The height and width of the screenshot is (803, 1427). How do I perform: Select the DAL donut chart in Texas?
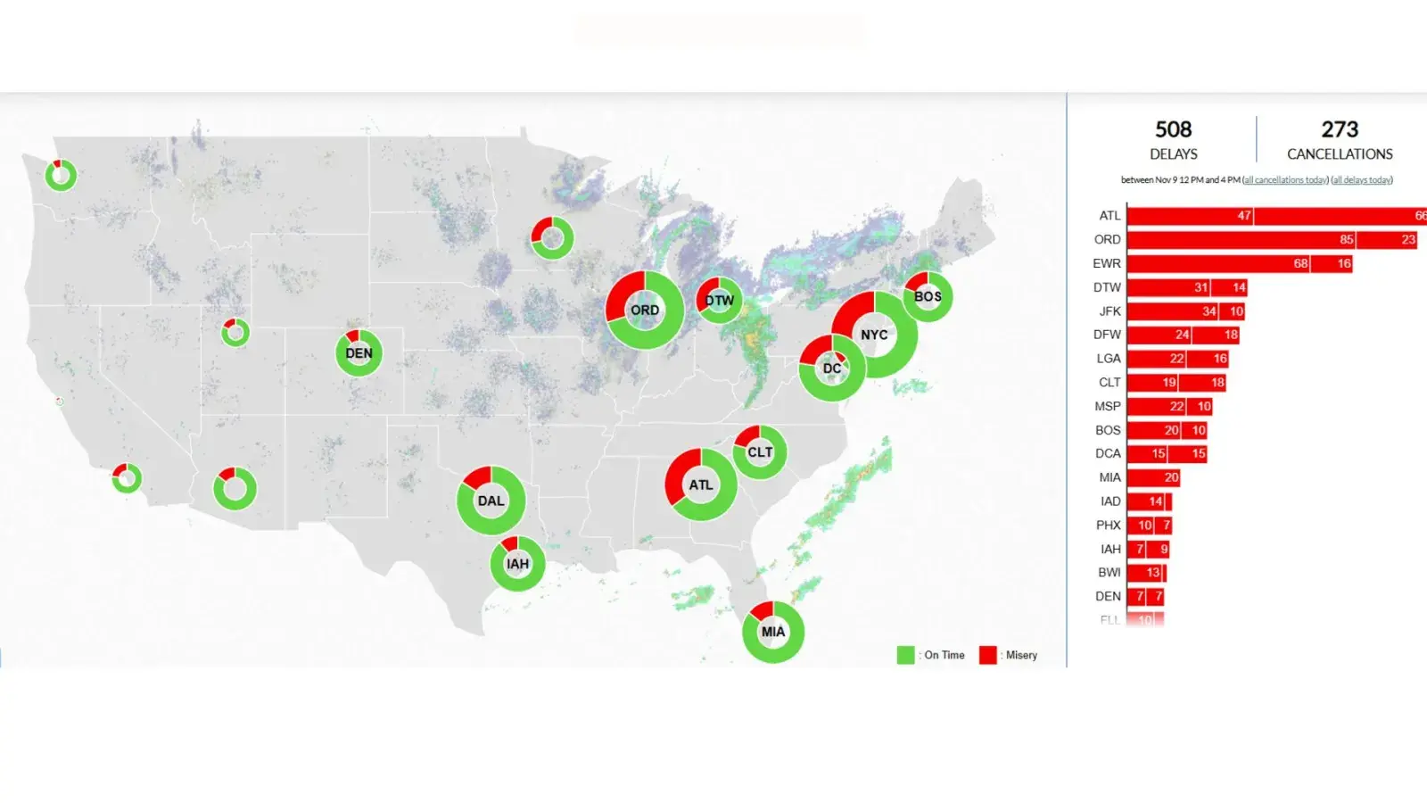pyautogui.click(x=490, y=501)
